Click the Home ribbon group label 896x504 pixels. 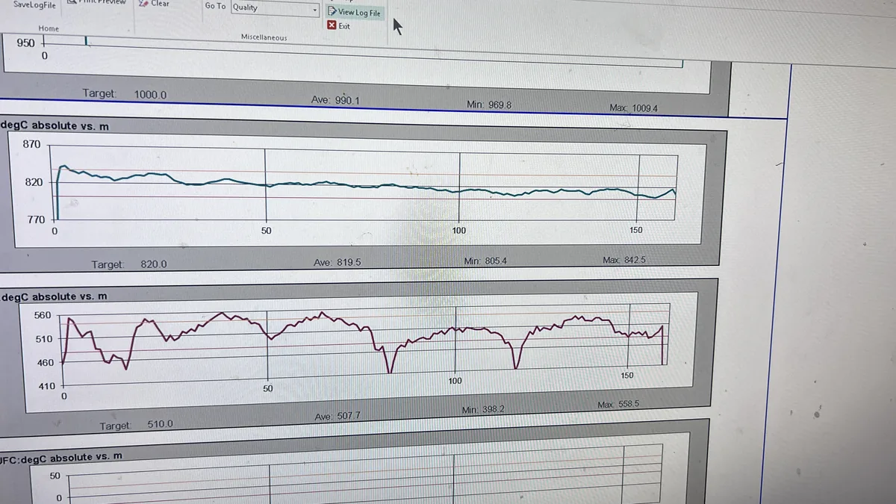click(x=49, y=28)
